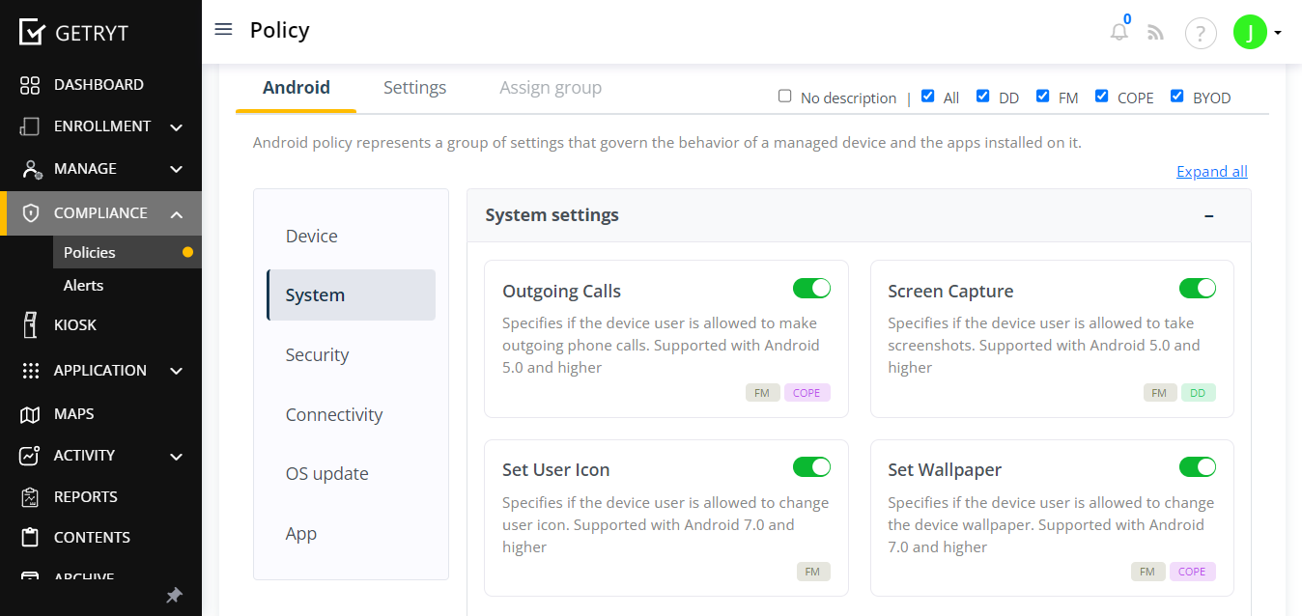The height and width of the screenshot is (616, 1302).
Task: Click the FM tag on Set User Icon
Action: point(813,572)
